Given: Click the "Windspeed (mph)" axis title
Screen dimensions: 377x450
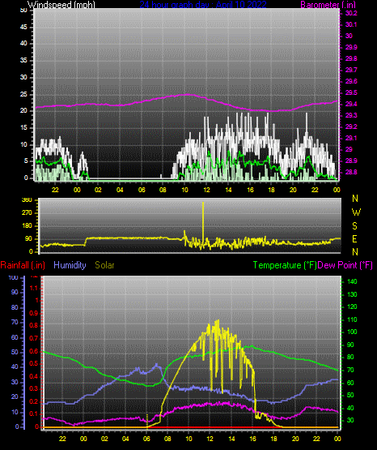Looking at the screenshot, I should [x=61, y=5].
